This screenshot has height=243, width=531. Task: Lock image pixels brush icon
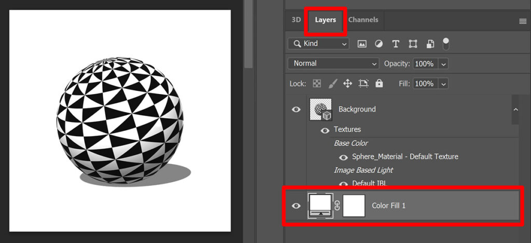click(333, 84)
